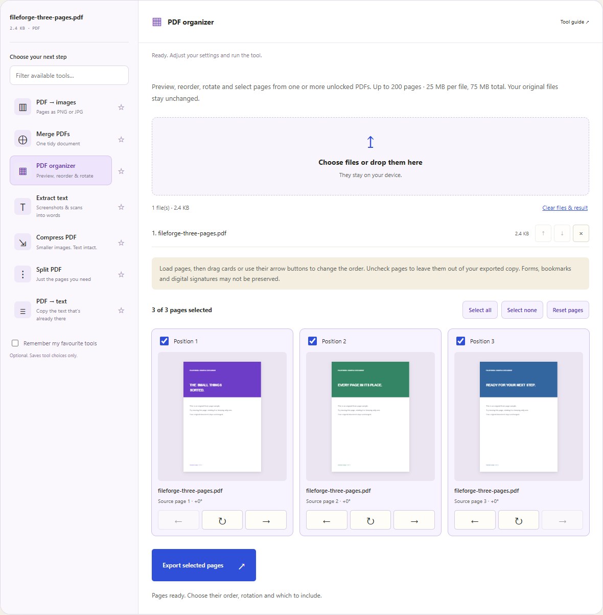
Task: Click the Select all button
Action: click(480, 310)
